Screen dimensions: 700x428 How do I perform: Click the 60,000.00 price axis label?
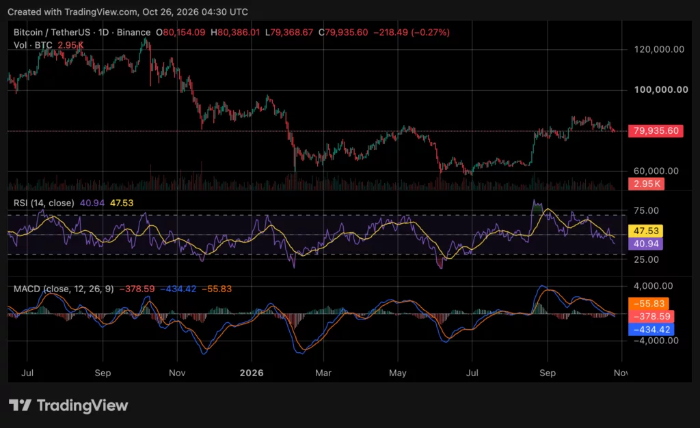click(656, 171)
